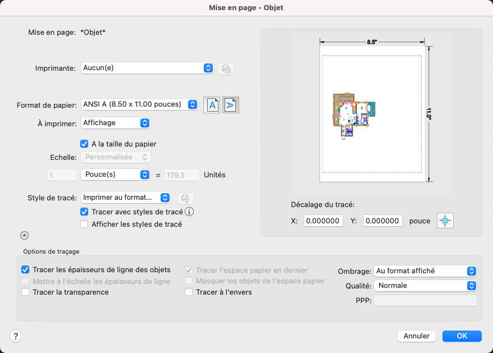Expand the 'À imprimer' Affichage dropdown
This screenshot has width=493, height=353.
point(116,122)
